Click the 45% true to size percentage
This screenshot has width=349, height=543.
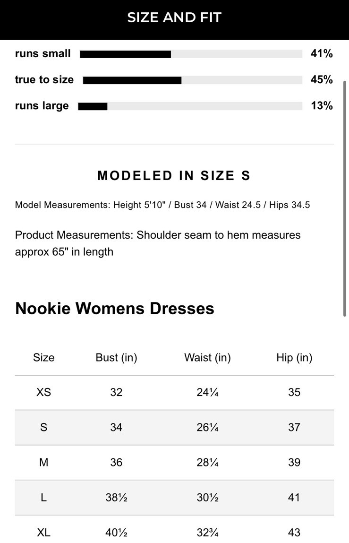click(321, 79)
